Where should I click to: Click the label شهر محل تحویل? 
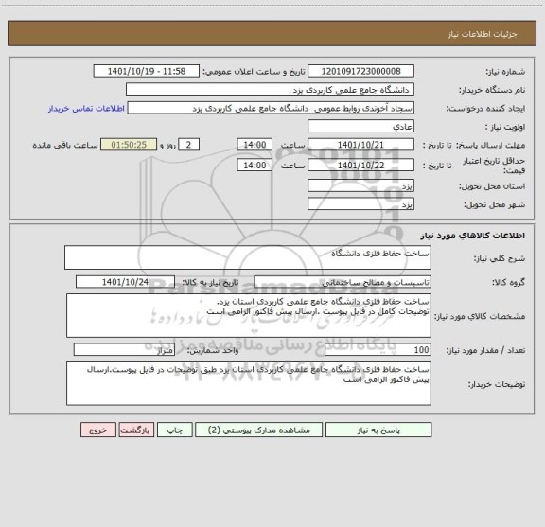pos(494,204)
